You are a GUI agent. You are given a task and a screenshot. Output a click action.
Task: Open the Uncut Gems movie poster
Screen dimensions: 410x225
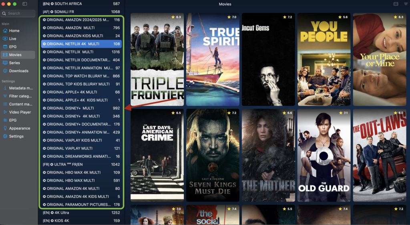pos(268,60)
